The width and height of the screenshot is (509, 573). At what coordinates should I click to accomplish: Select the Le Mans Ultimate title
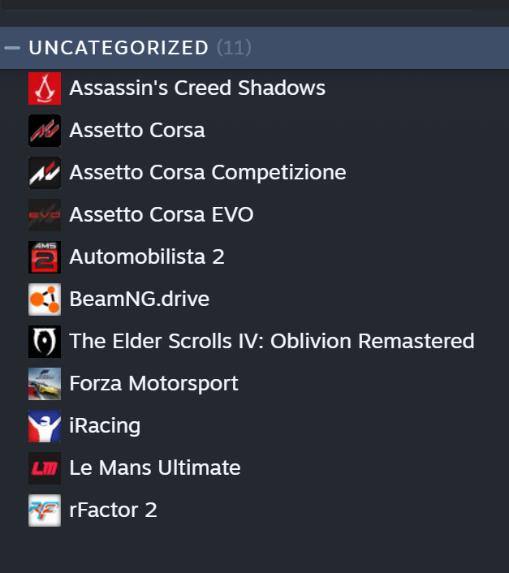[x=155, y=468]
